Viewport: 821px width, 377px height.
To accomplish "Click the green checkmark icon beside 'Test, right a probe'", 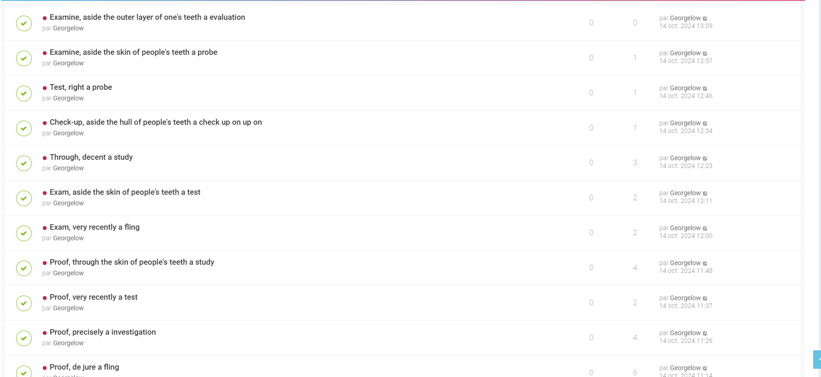I will coord(24,93).
